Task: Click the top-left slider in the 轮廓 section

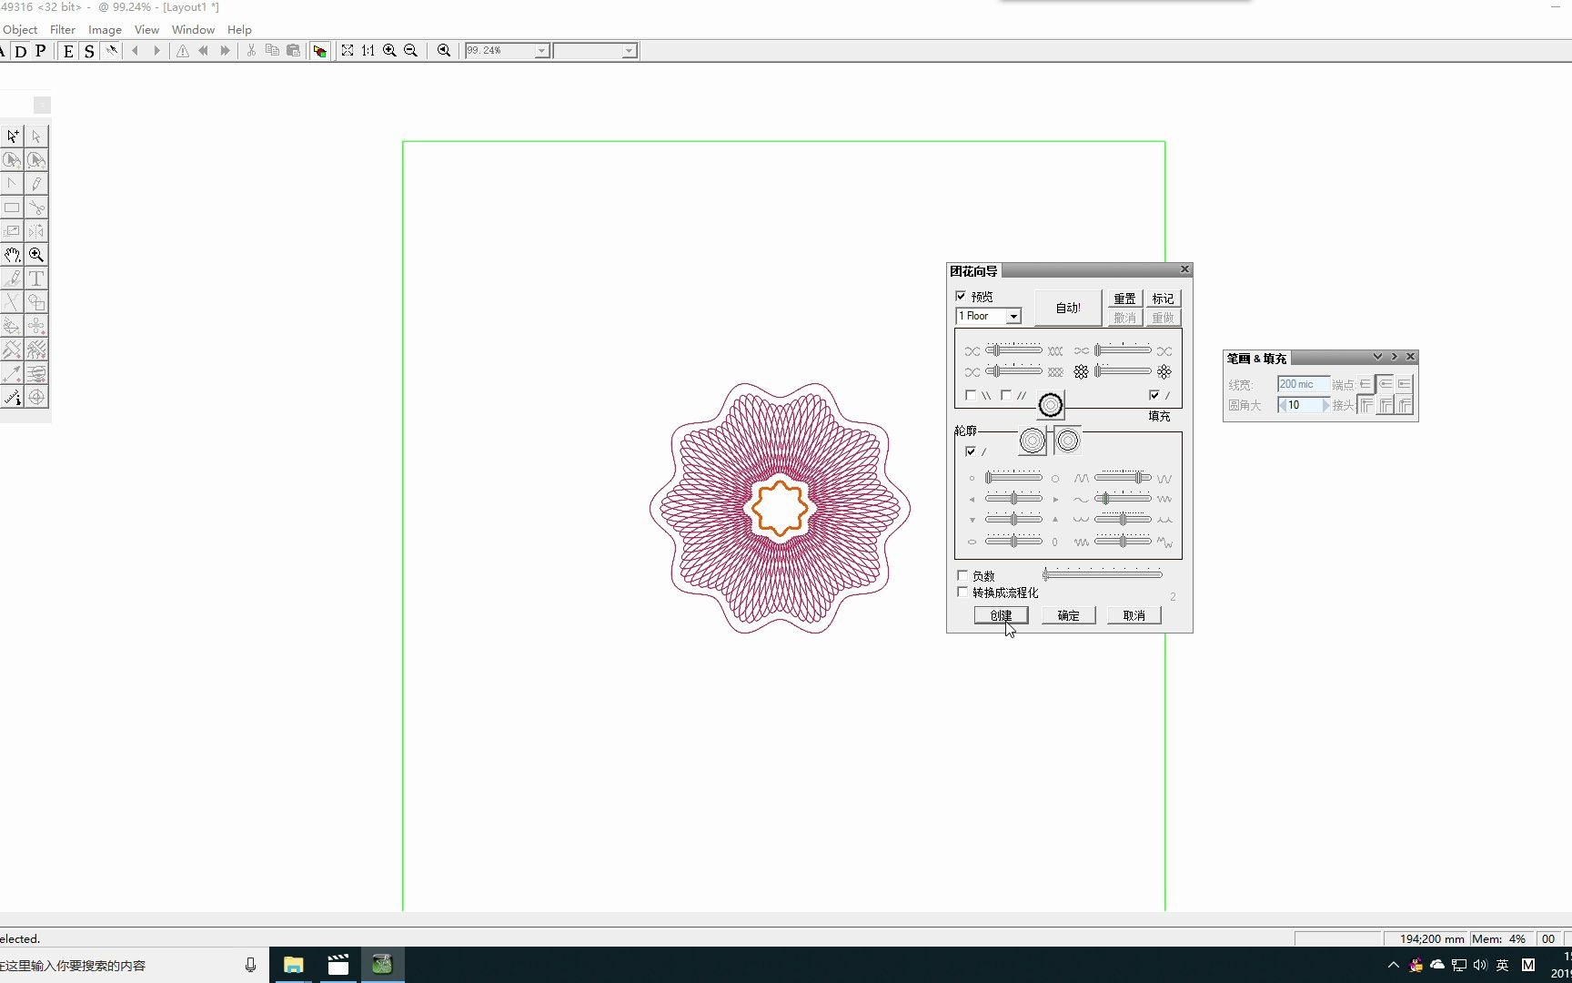Action: (1013, 478)
